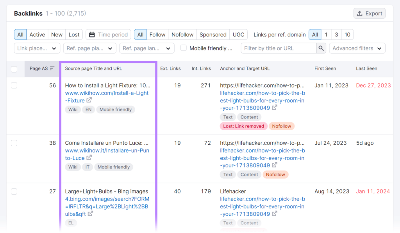The height and width of the screenshot is (233, 400).
Task: Click the EL language tag
Action: (71, 223)
